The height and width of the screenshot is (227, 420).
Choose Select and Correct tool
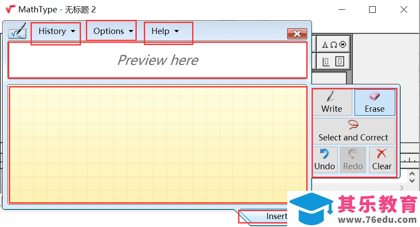pyautogui.click(x=353, y=131)
